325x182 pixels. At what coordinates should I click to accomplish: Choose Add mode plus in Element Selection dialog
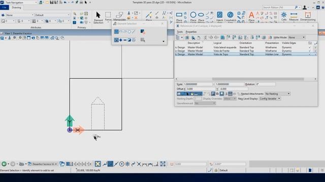click(x=121, y=40)
